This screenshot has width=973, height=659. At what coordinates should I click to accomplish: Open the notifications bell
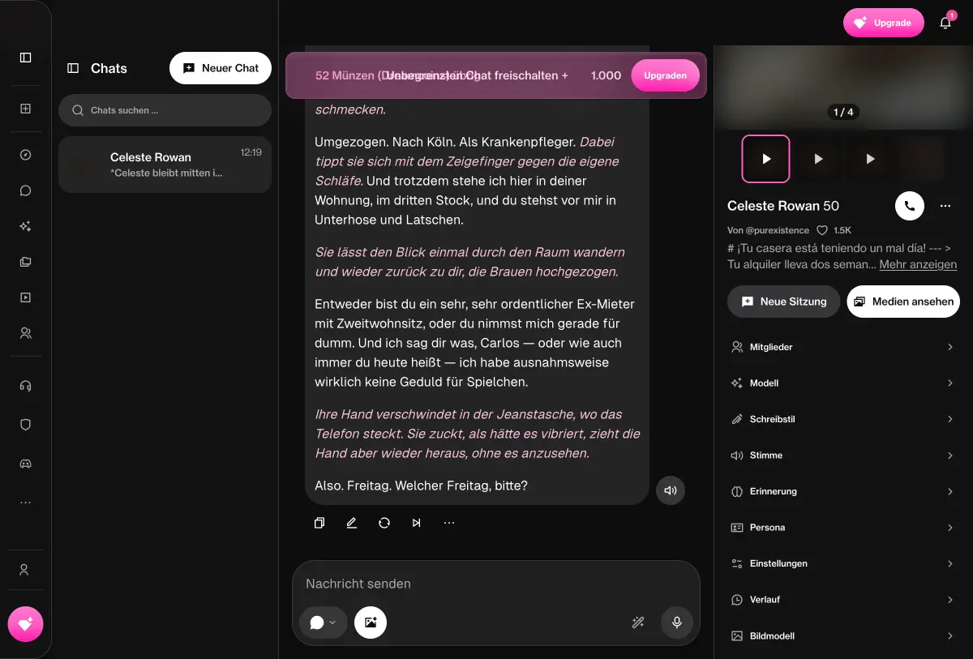click(x=945, y=23)
